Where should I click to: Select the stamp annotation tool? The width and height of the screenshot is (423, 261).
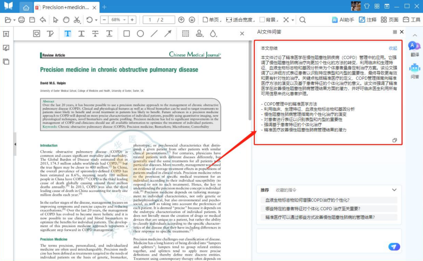coord(199,34)
